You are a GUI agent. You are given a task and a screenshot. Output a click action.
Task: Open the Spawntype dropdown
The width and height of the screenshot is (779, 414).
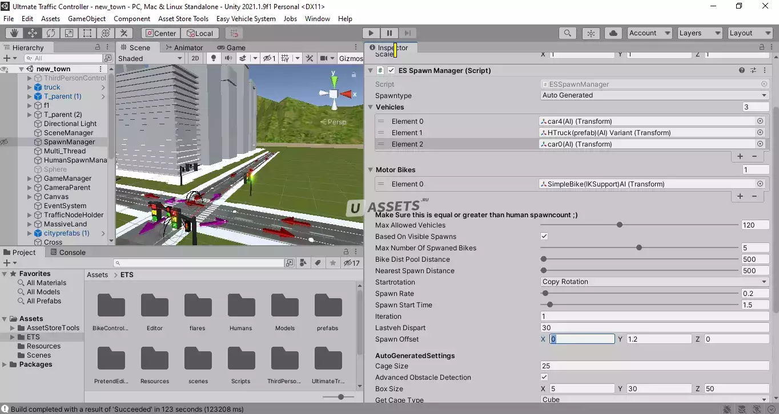click(655, 95)
